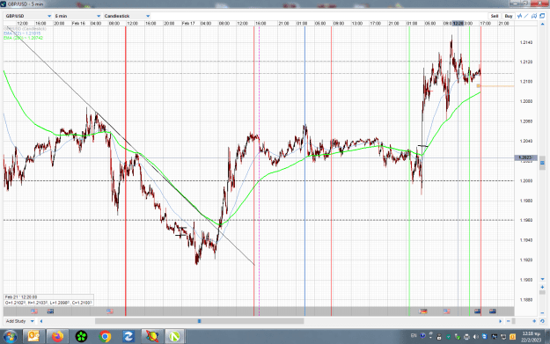The image size is (550, 344).
Task: Click the Sell button
Action: pos(495,16)
